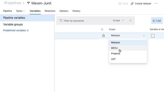164x92 pixels.
Task: Switch to the Retention tab
Action: tap(50, 11)
